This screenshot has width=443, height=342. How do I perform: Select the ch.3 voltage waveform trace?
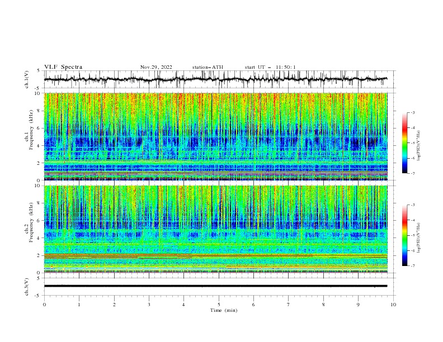click(x=215, y=286)
